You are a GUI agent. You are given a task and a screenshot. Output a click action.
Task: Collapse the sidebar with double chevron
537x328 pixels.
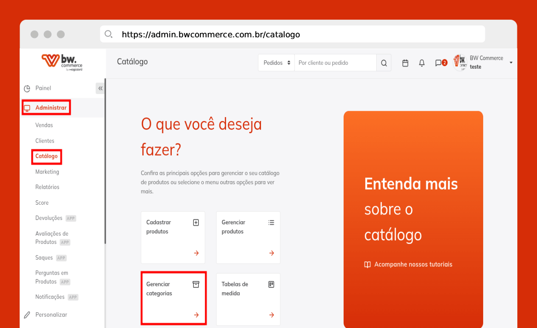coord(100,88)
